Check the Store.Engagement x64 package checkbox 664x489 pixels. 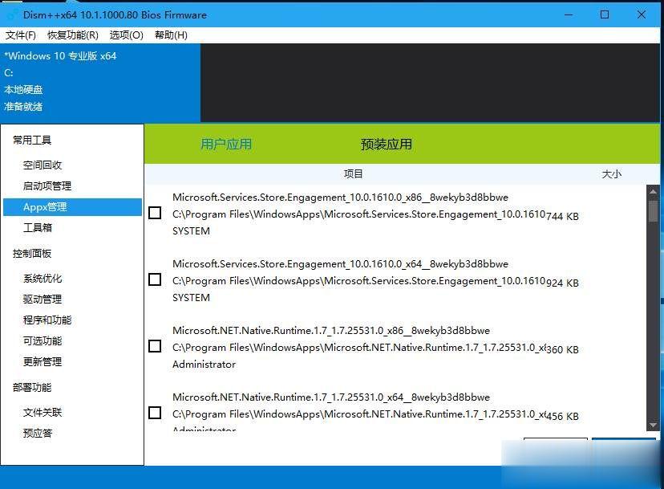(x=155, y=279)
